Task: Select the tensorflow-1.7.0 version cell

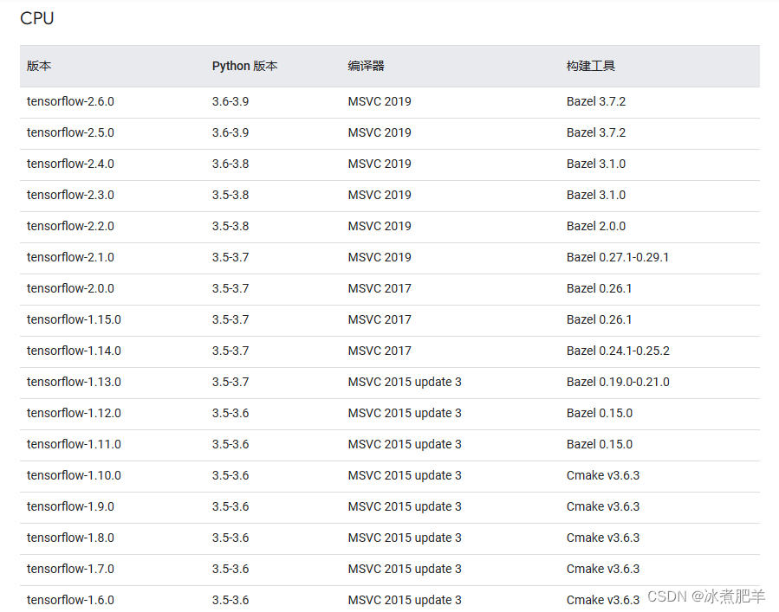Action: tap(70, 569)
